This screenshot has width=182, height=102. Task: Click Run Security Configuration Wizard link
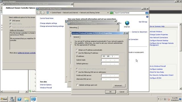tap(161, 75)
